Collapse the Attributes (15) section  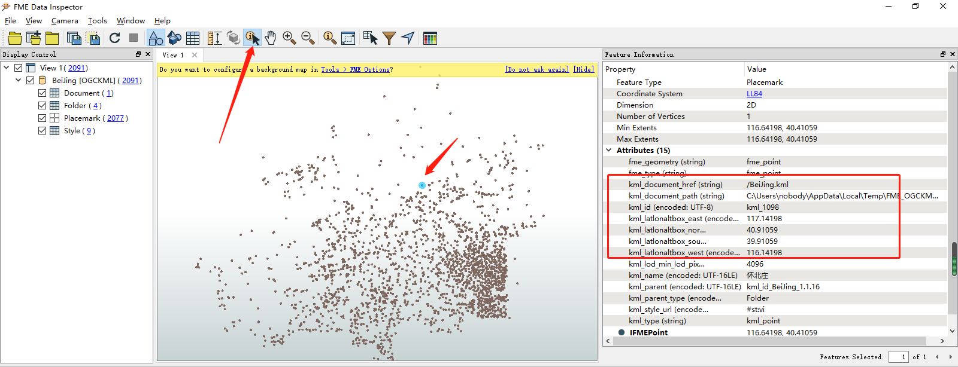[609, 150]
